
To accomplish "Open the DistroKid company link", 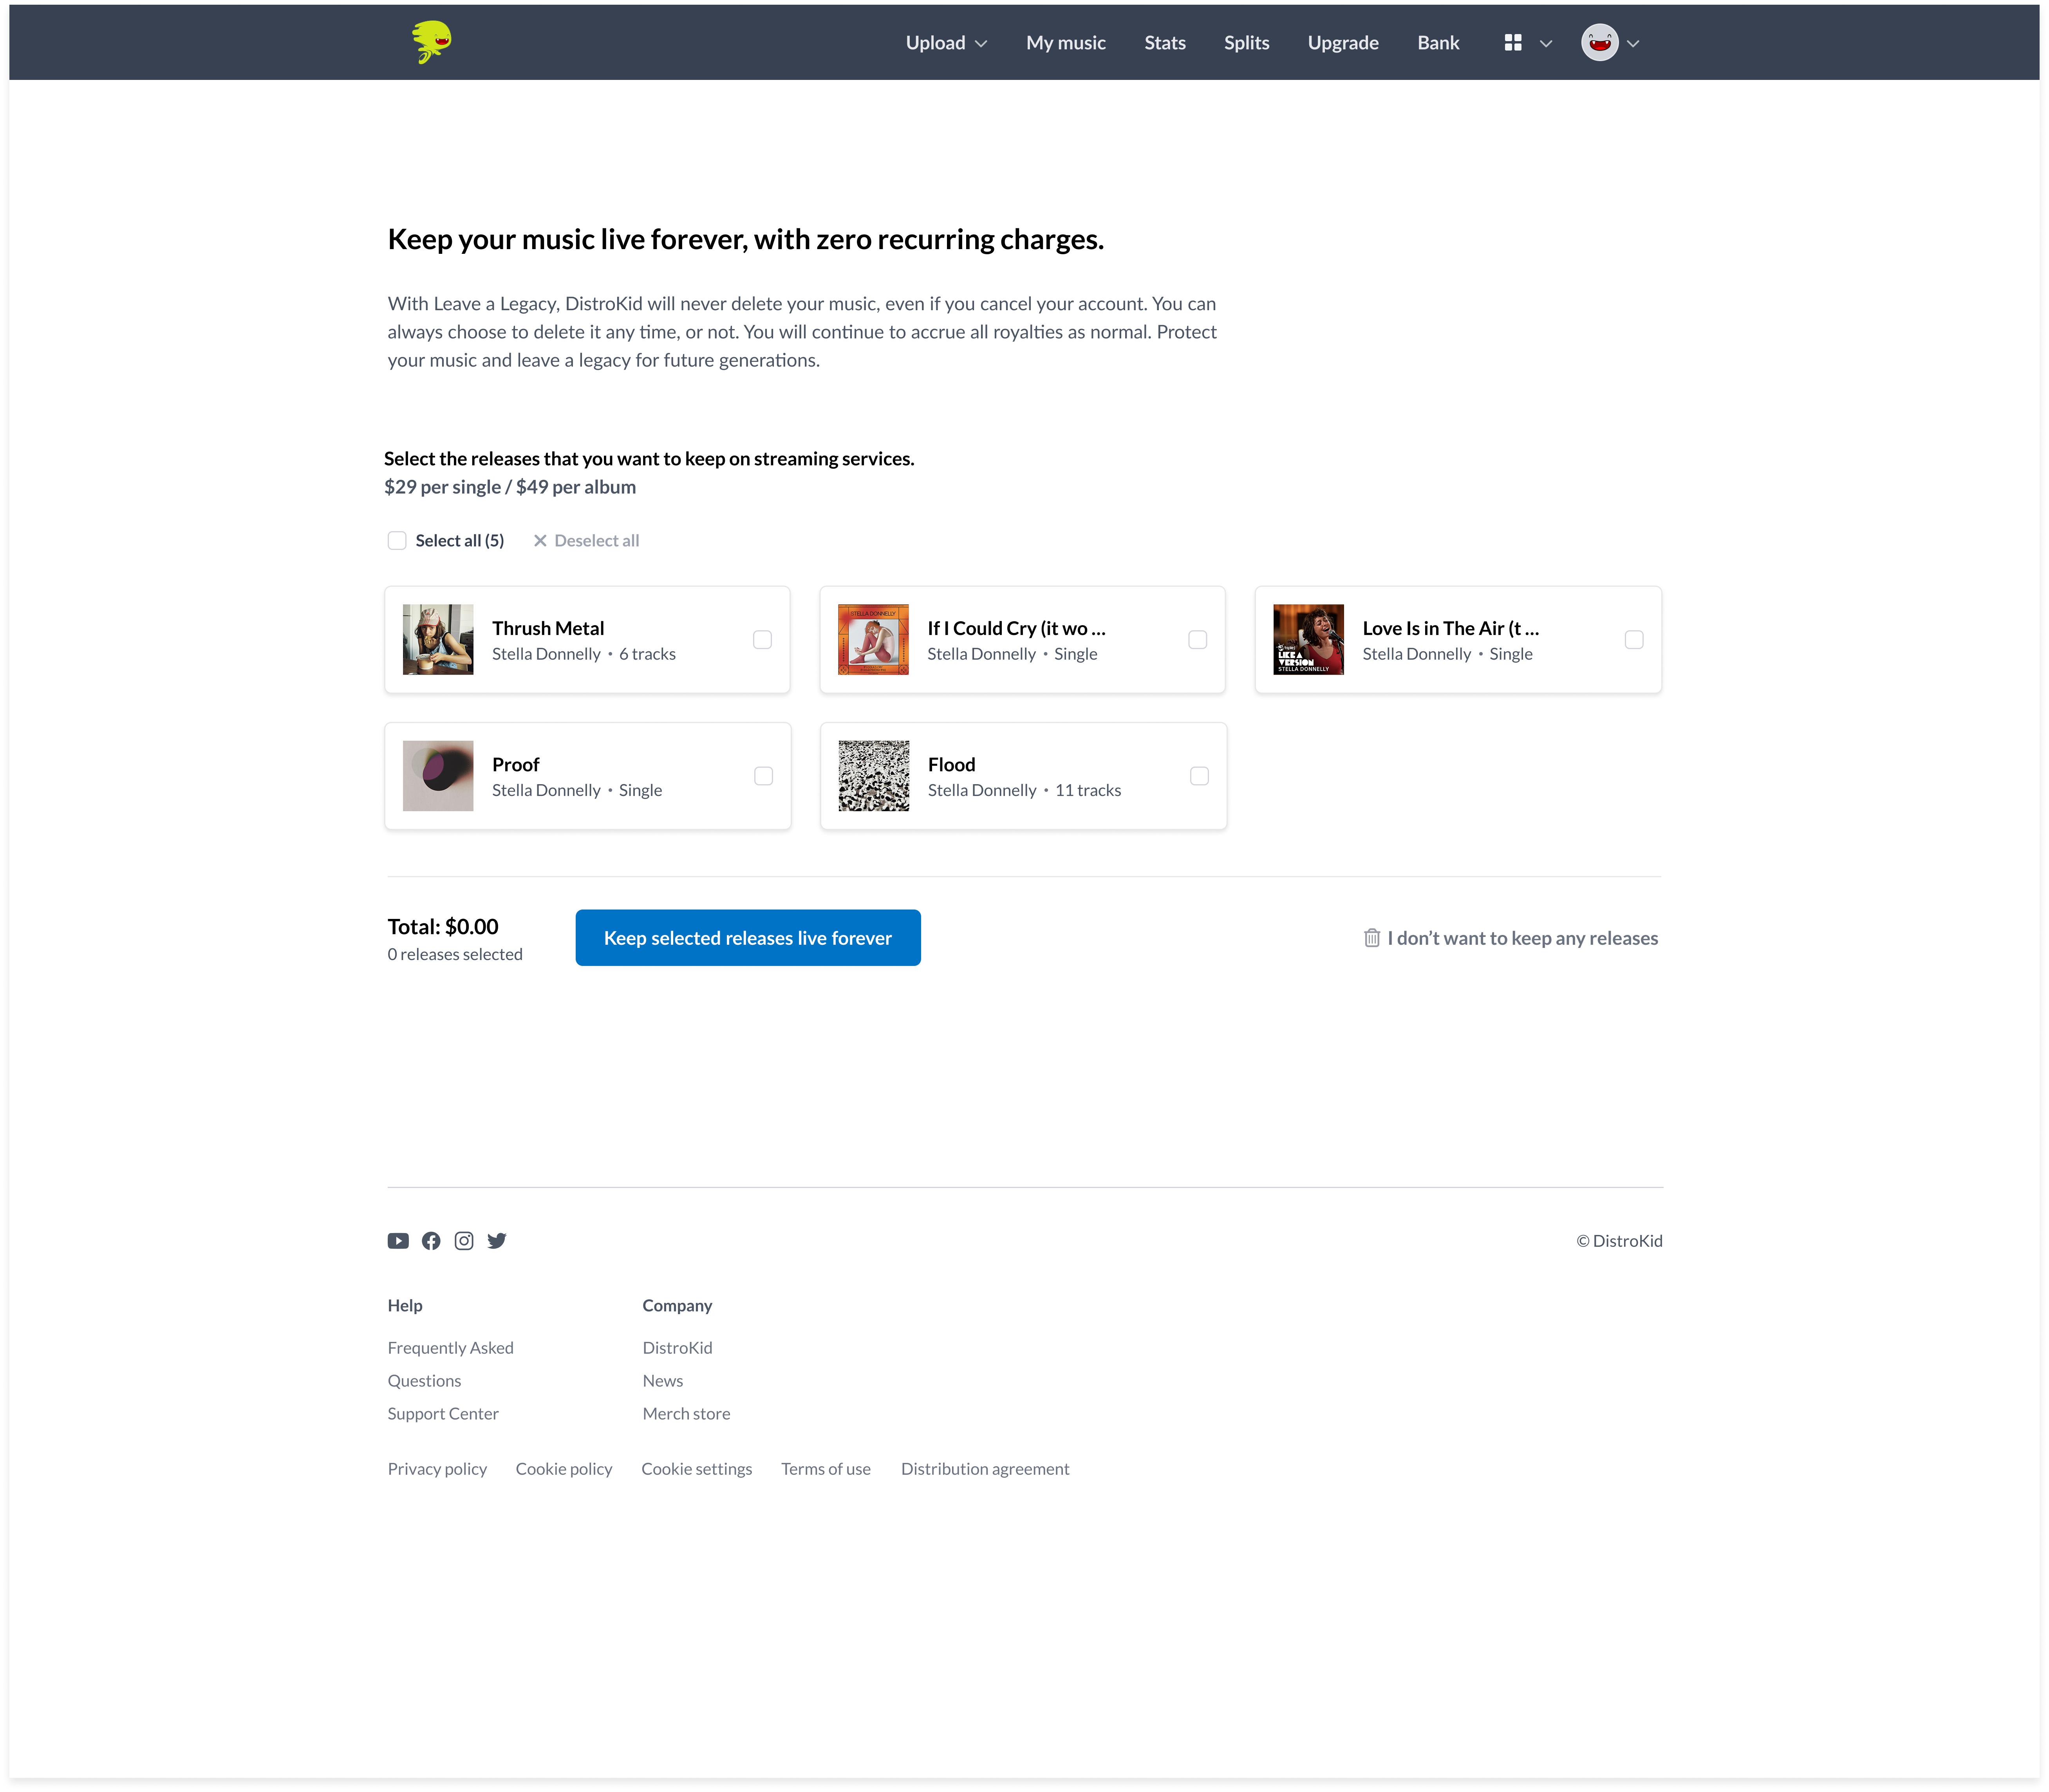I will pos(678,1348).
